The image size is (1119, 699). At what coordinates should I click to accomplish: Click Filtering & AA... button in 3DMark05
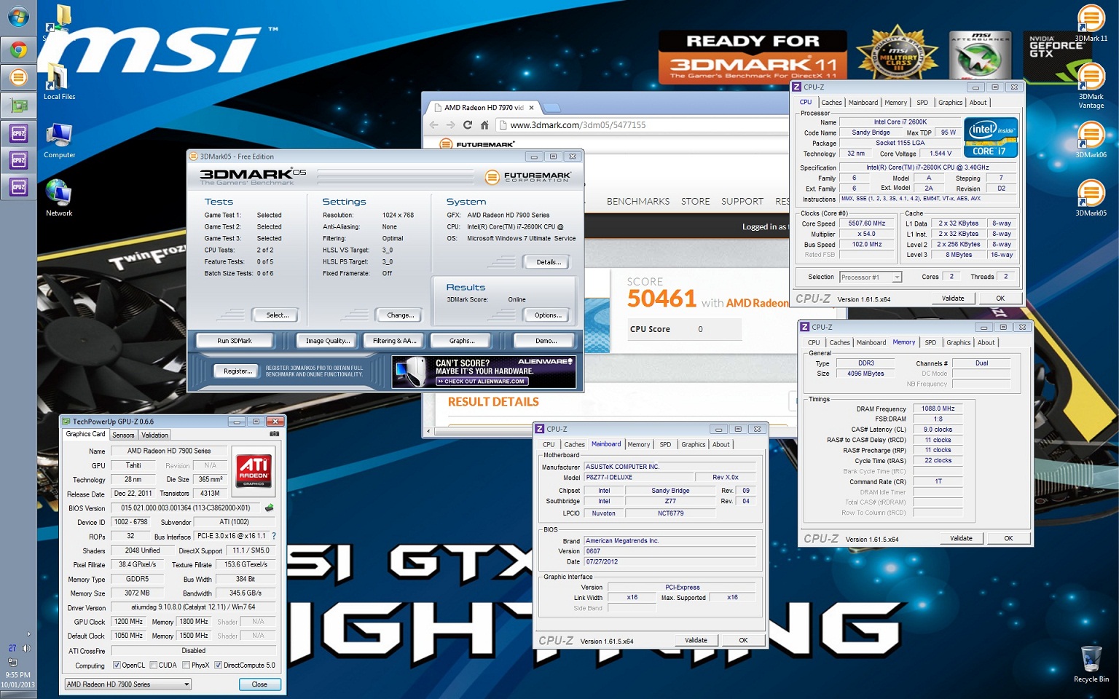394,341
